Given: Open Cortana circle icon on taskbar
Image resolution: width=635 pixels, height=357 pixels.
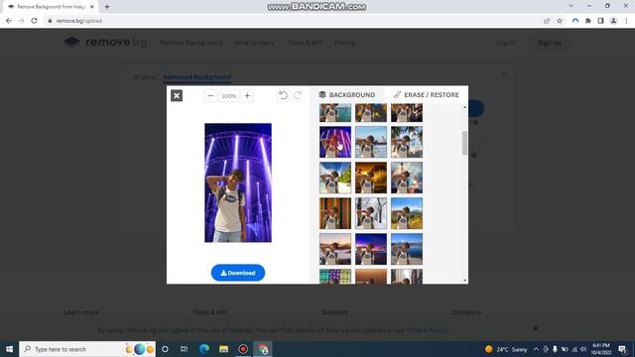Looking at the screenshot, I should [x=165, y=349].
